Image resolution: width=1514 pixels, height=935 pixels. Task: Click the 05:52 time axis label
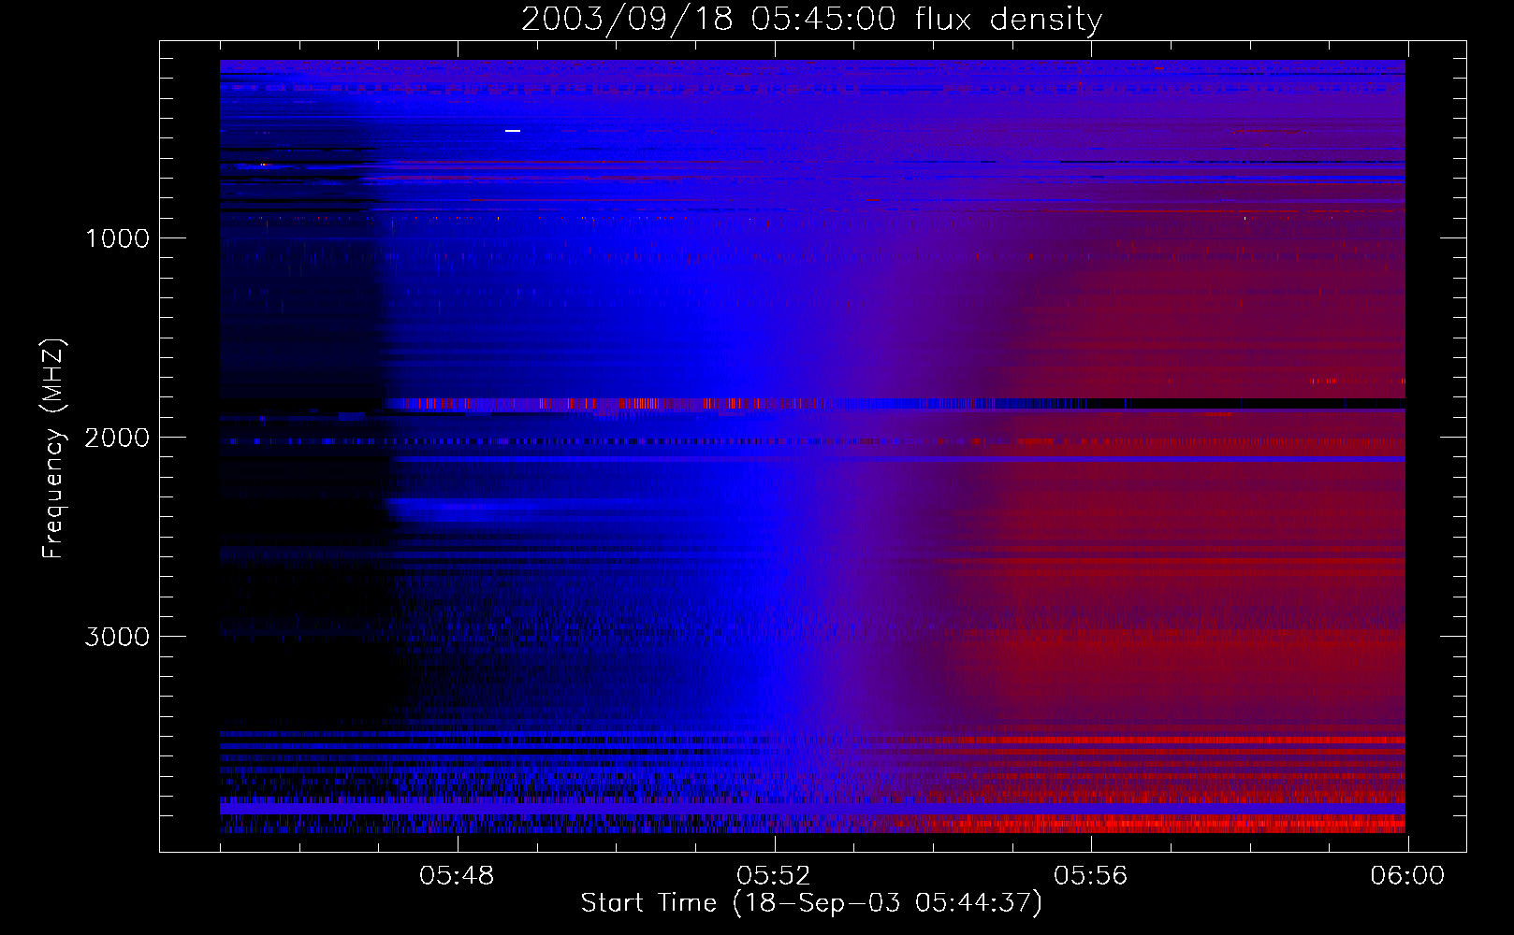[774, 876]
